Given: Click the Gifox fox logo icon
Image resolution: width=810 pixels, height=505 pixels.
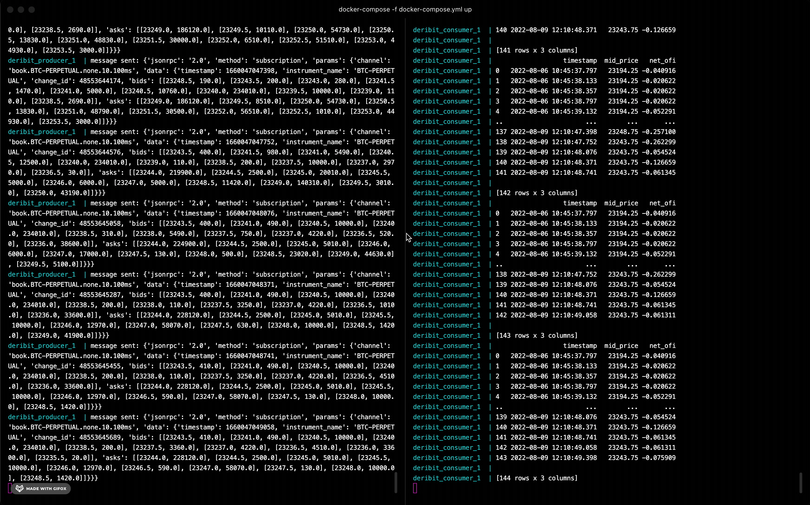Looking at the screenshot, I should (x=19, y=488).
